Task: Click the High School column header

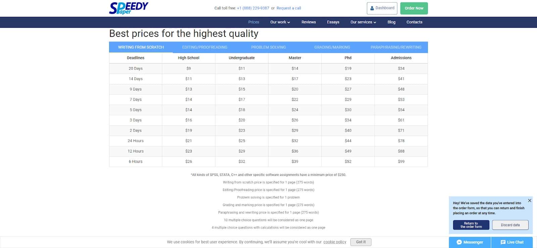Action: click(x=189, y=58)
